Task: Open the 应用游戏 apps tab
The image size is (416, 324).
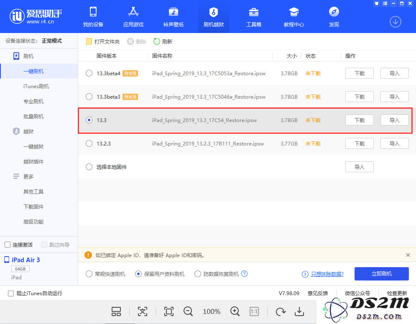Action: coord(133,17)
